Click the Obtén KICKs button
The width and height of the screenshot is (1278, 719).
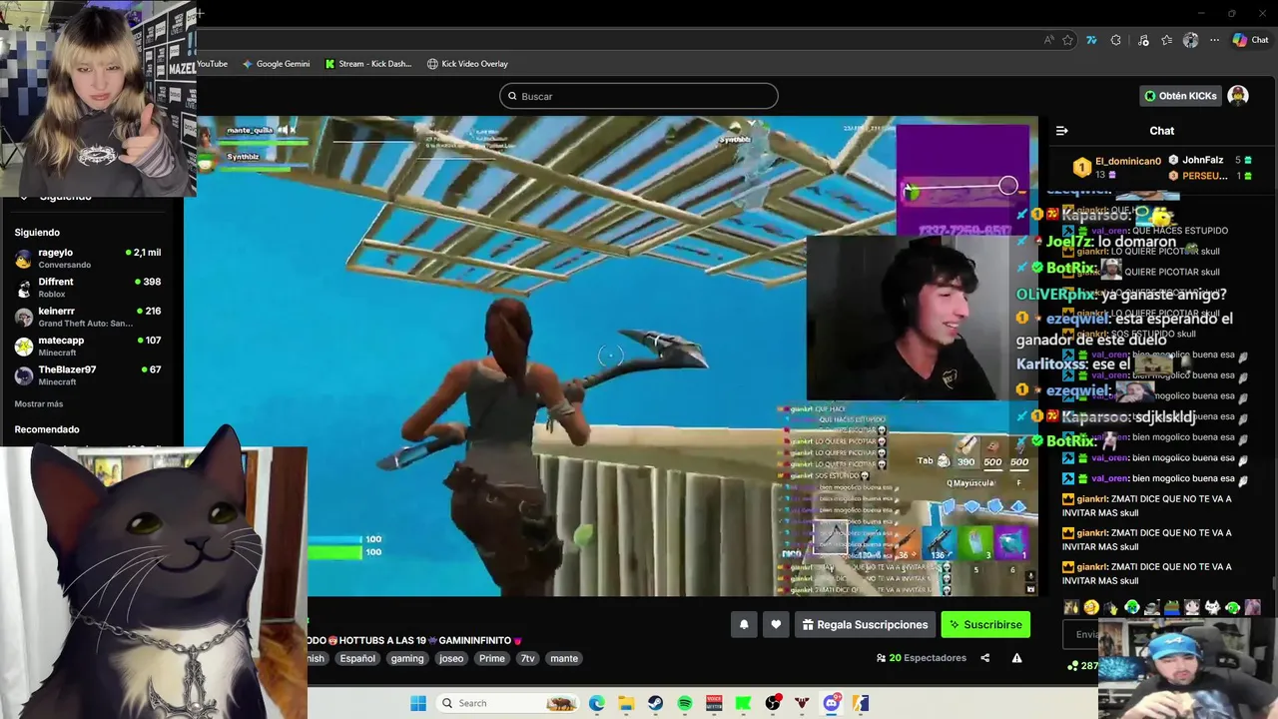[x=1181, y=96]
